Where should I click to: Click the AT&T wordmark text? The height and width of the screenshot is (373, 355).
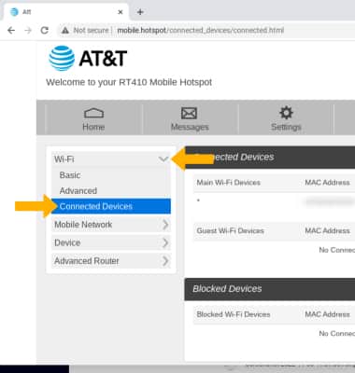(103, 58)
